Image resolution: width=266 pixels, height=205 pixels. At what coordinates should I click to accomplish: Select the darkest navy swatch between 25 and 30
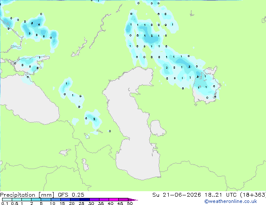coord(85,200)
